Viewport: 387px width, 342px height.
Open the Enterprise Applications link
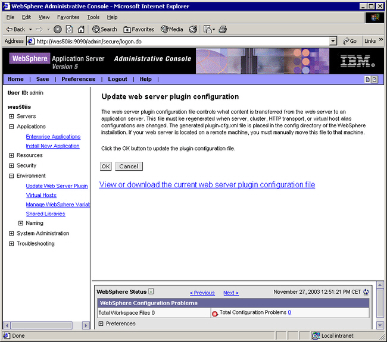53,137
